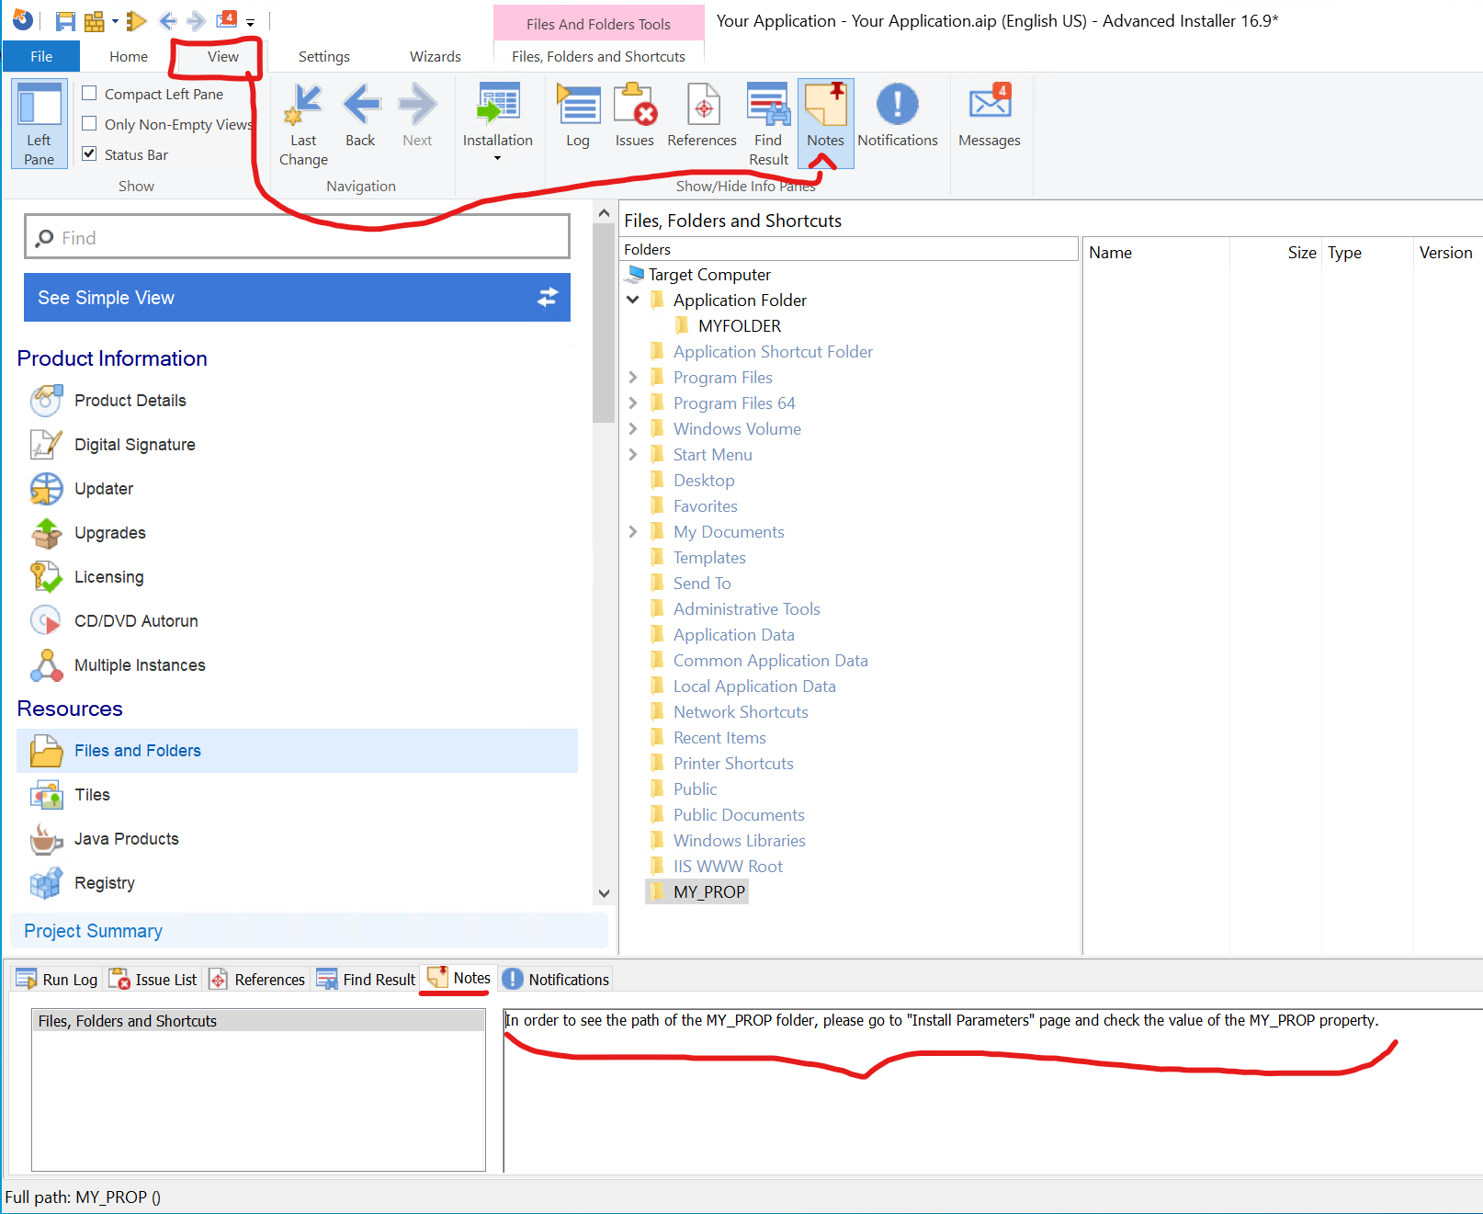Open the Project Summary link
The width and height of the screenshot is (1483, 1214).
coord(93,931)
